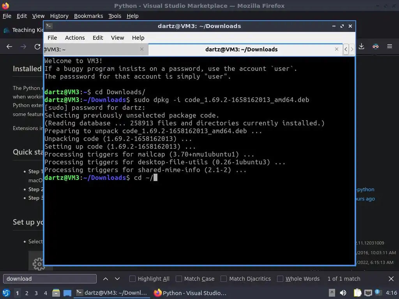This screenshot has width=399, height=299.
Task: Open the system application menu launcher
Action: click(6, 293)
